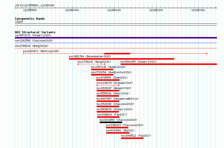This screenshot has width=224, height=148.
Task: Open the nsv3066602 (Fan2017) variant label
Action: pyautogui.click(x=112, y=115)
